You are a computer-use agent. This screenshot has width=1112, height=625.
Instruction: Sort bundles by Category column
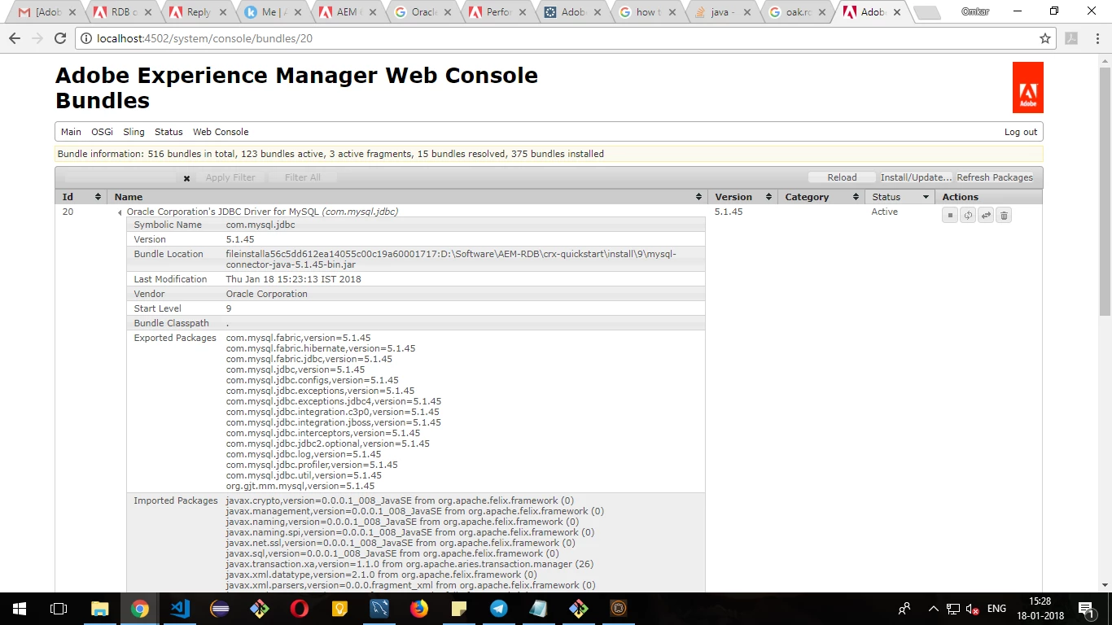(821, 197)
